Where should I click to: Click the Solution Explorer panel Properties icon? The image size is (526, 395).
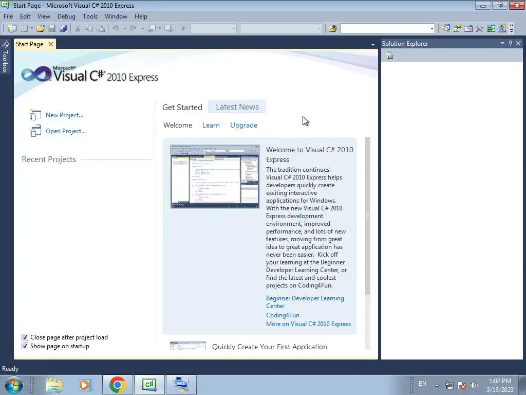coord(389,55)
